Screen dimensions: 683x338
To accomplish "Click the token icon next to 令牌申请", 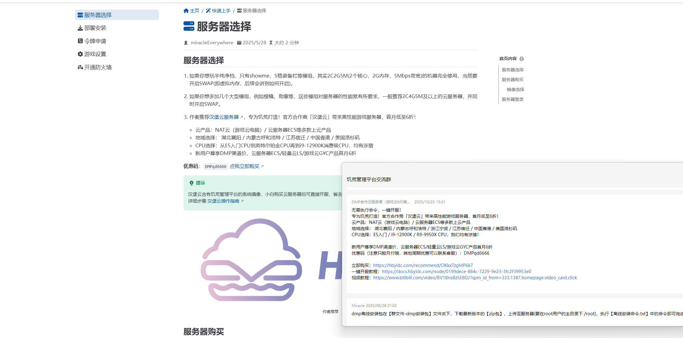I will pos(80,41).
